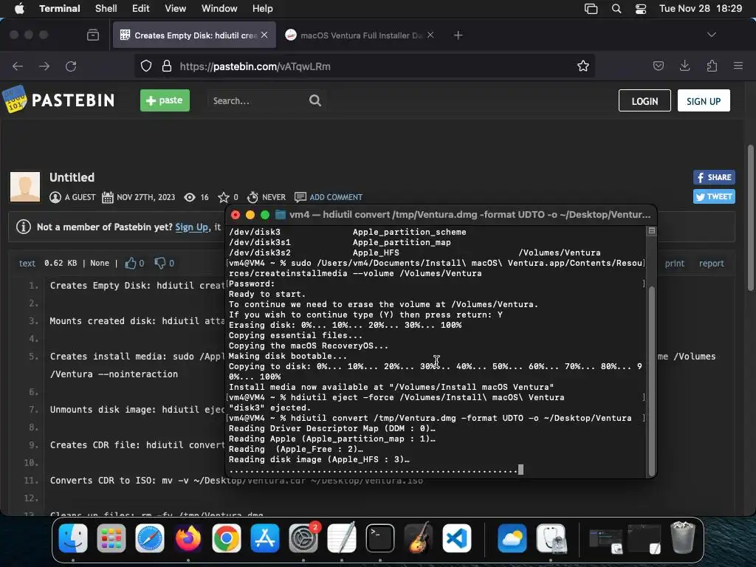
Task: Close the macOS Ventura Full Installer tab
Action: coord(430,35)
